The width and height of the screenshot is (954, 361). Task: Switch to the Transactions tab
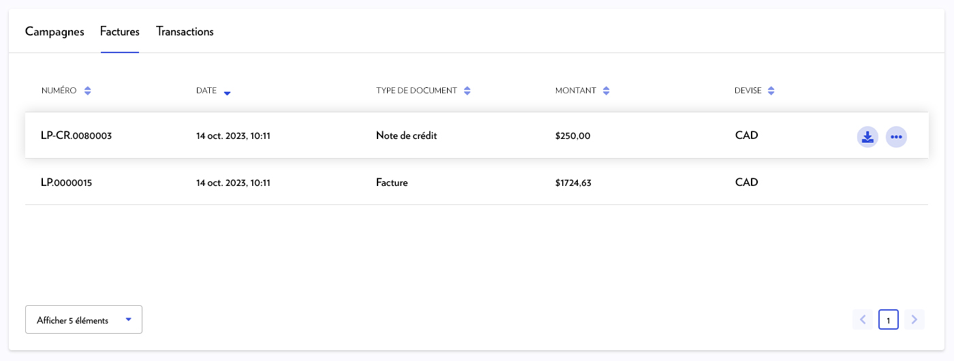(185, 31)
